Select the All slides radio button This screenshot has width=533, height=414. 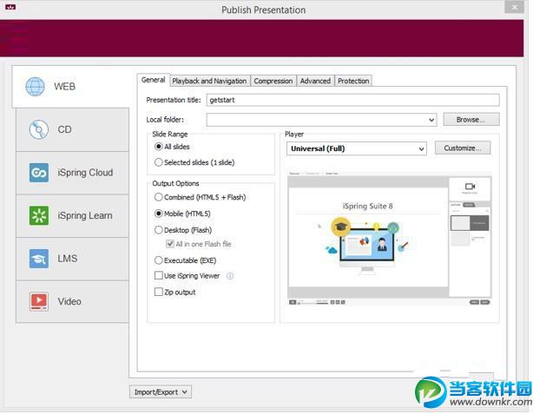(x=158, y=147)
